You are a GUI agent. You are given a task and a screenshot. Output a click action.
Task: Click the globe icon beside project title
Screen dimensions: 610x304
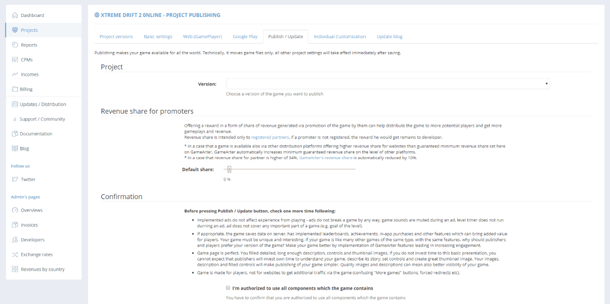point(97,15)
